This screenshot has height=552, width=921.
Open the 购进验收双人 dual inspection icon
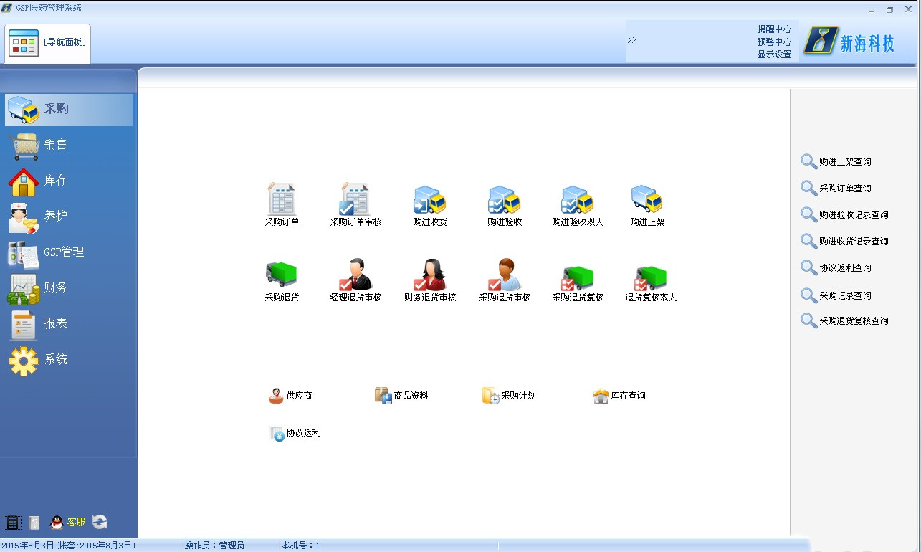578,206
